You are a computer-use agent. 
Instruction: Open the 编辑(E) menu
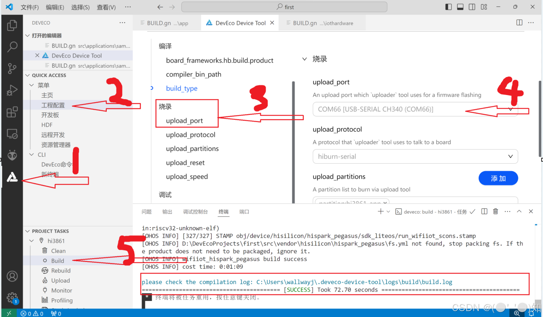tap(55, 7)
